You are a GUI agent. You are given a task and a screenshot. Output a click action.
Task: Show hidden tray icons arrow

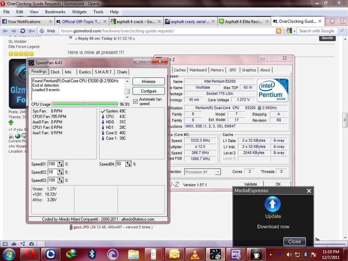[x=270, y=255]
